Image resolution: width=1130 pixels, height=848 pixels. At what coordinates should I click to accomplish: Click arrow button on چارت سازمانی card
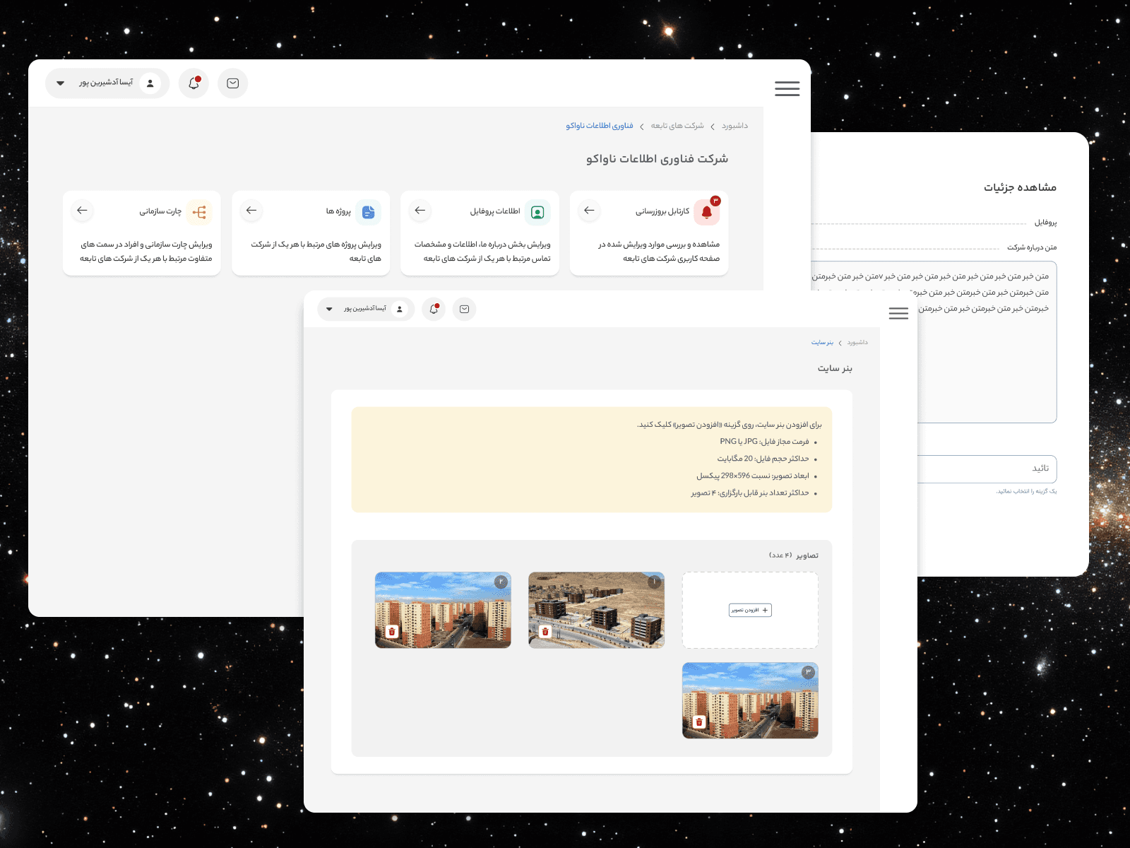pyautogui.click(x=83, y=211)
